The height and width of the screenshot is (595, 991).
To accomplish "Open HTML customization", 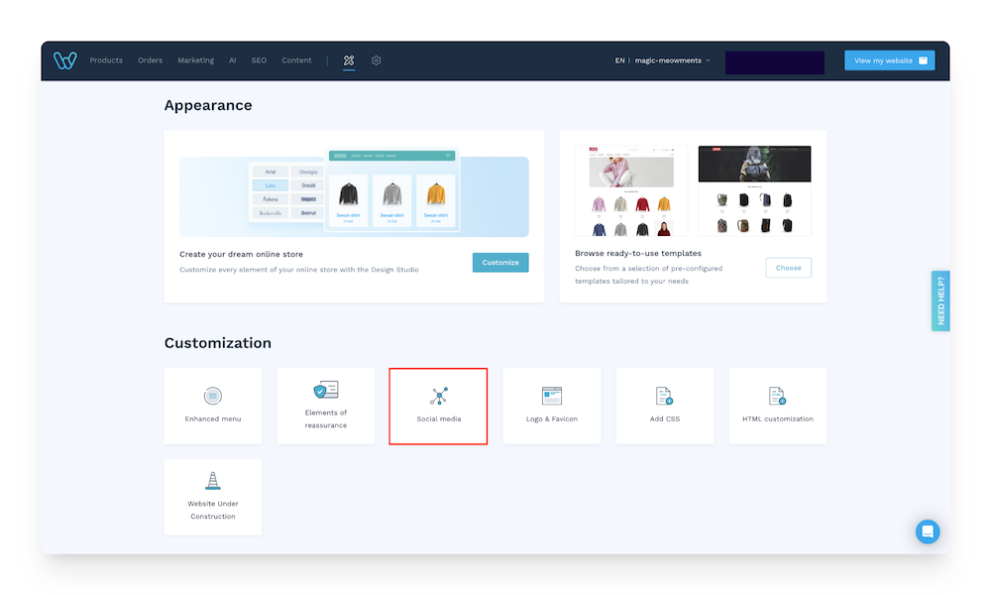I will coord(777,406).
